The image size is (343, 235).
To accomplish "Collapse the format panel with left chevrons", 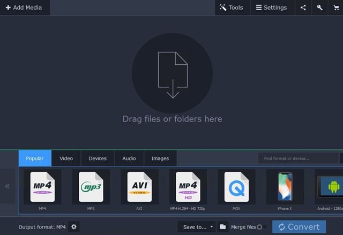I will 8,186.
